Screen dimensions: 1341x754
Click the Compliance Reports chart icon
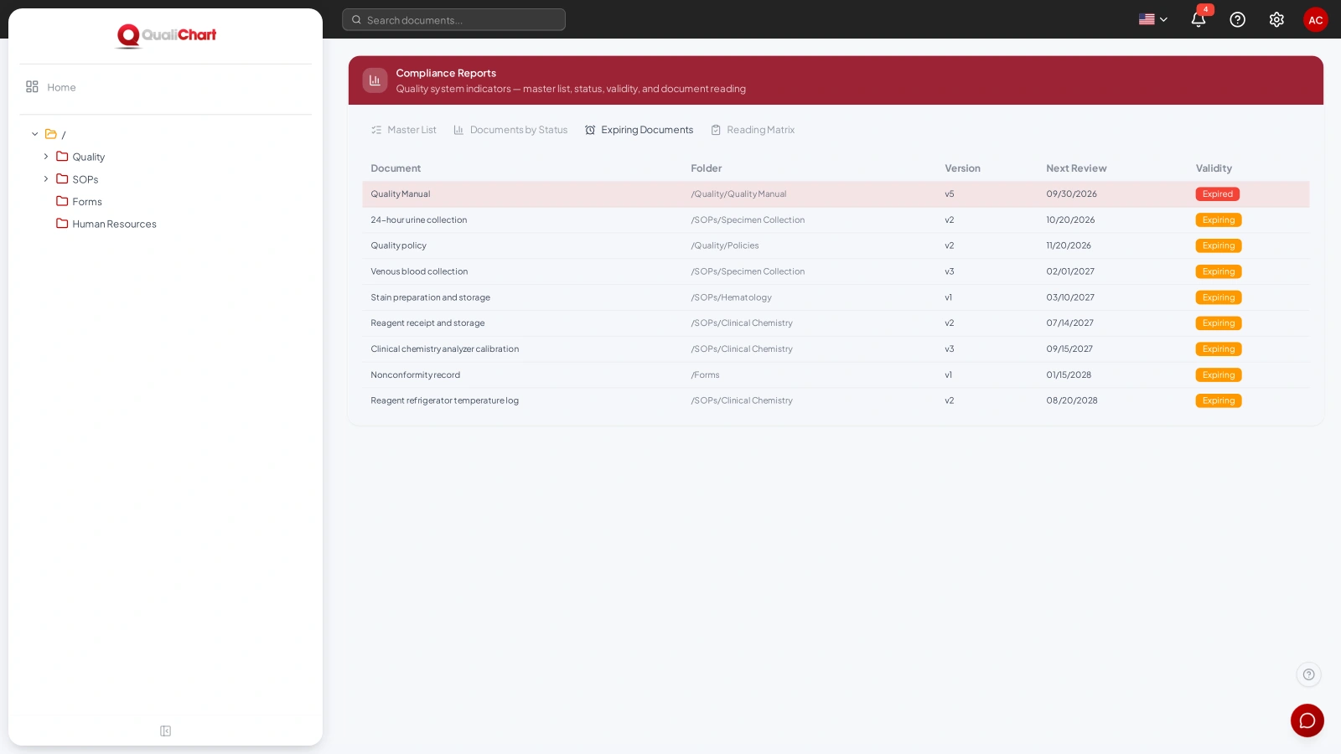(x=375, y=80)
